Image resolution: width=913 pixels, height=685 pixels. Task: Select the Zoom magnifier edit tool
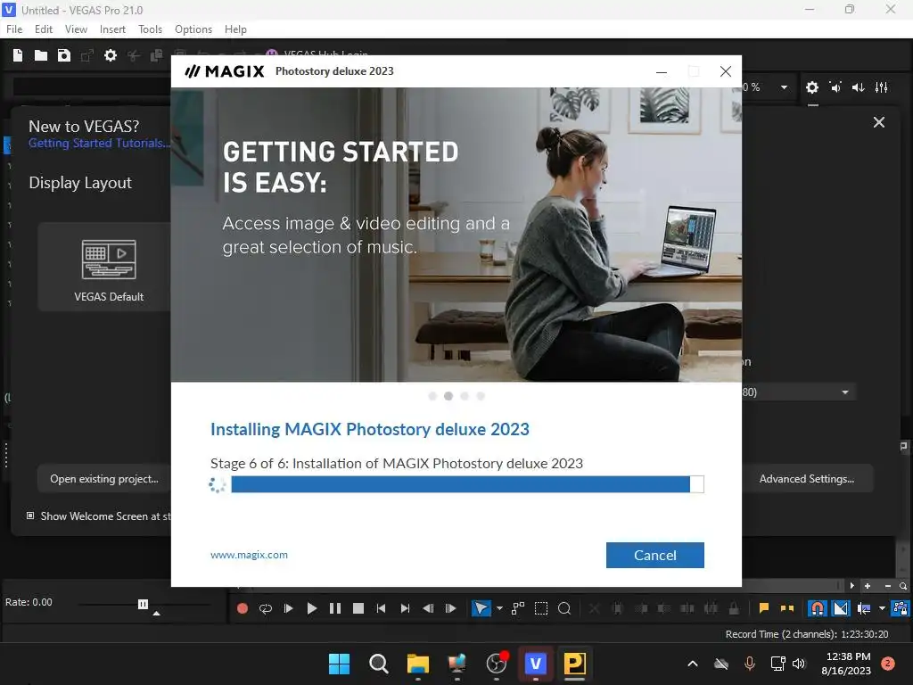pos(564,608)
